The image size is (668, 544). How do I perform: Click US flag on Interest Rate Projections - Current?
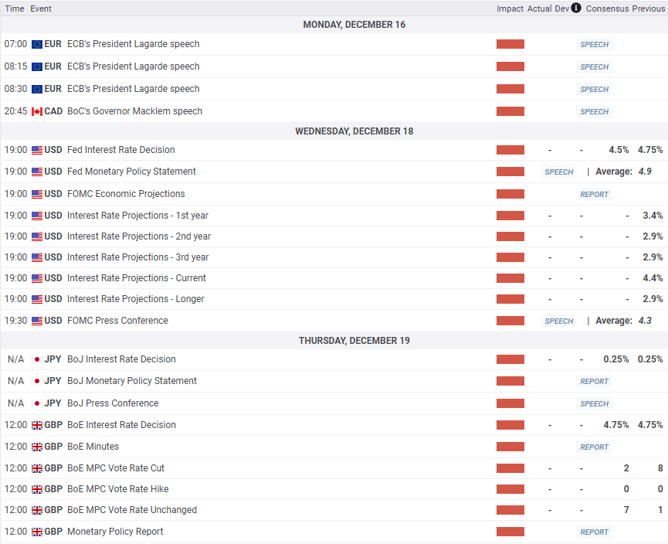click(x=37, y=278)
